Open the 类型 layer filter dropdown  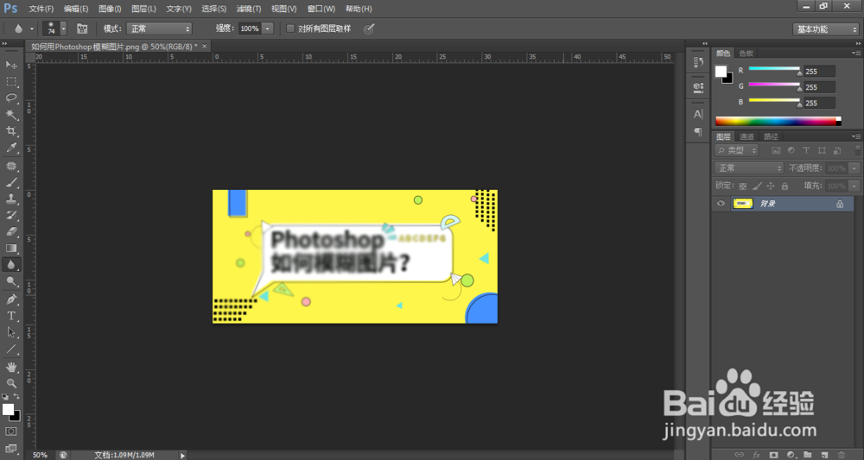[737, 150]
